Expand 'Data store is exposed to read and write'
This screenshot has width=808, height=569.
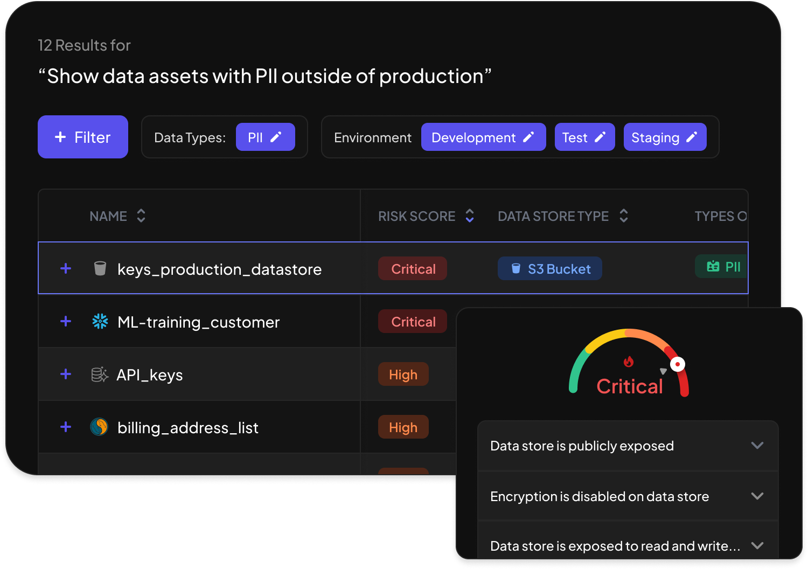757,545
